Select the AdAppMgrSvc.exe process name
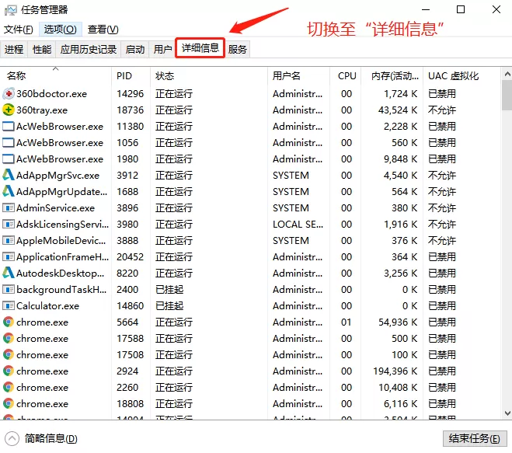512x453 pixels. 57,176
